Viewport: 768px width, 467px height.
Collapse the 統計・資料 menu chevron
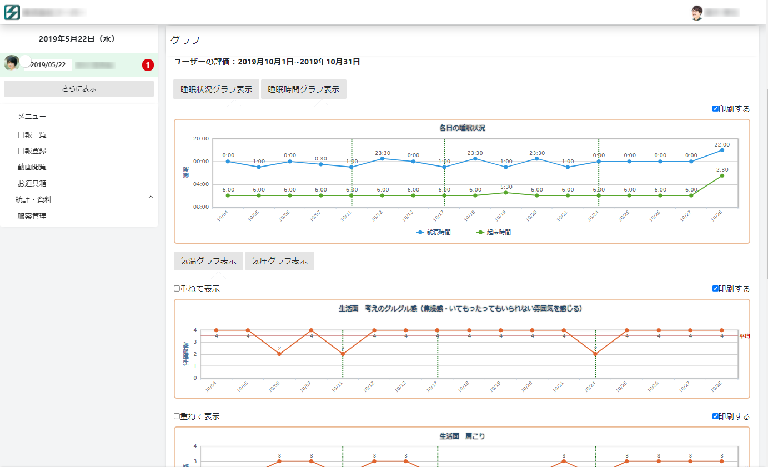pos(150,198)
